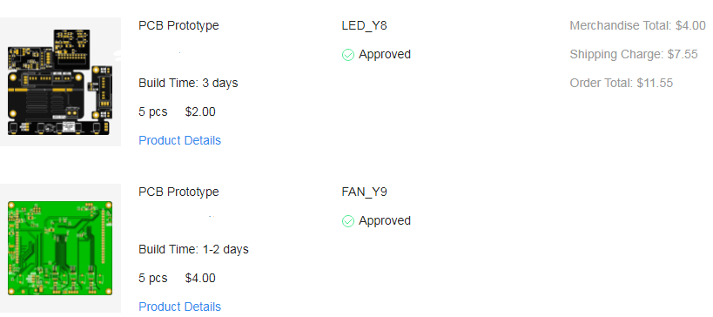The width and height of the screenshot is (713, 317).
Task: Open the green FAN_Y9 PCB thumbnail
Action: 60,248
